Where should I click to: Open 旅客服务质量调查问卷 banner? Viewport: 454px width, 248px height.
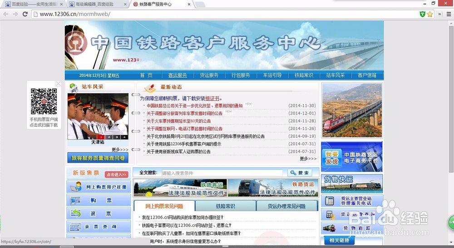tap(98, 158)
